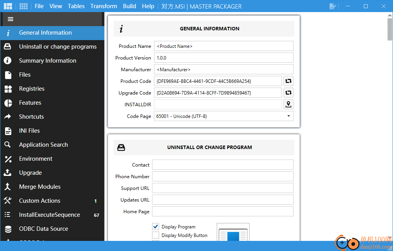393x251 pixels.
Task: Click the Product Code text field
Action: click(218, 81)
